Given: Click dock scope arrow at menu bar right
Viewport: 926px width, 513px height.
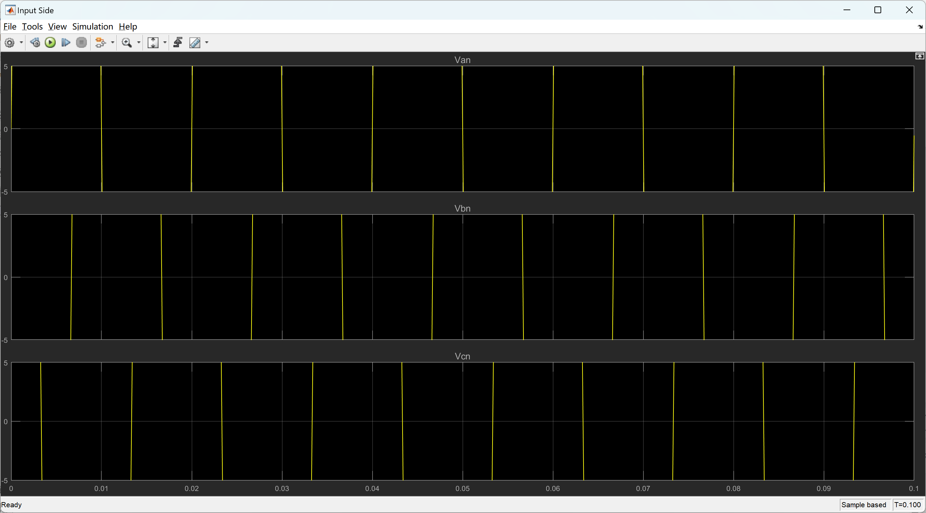Looking at the screenshot, I should 920,26.
